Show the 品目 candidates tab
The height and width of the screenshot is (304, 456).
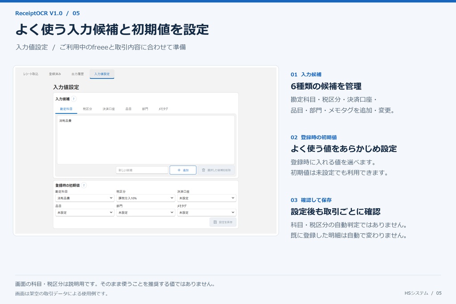128,109
